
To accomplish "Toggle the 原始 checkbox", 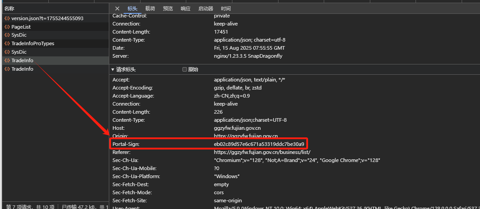I will coord(184,69).
